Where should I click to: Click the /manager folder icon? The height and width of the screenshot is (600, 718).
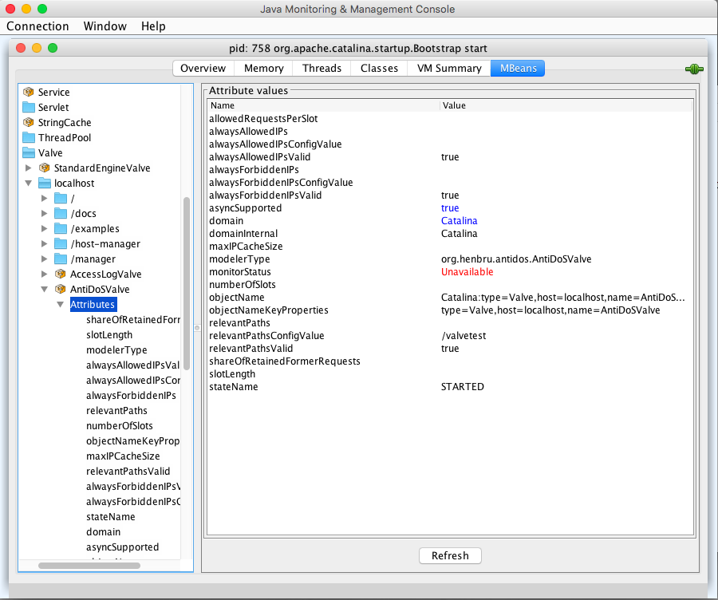tap(61, 259)
